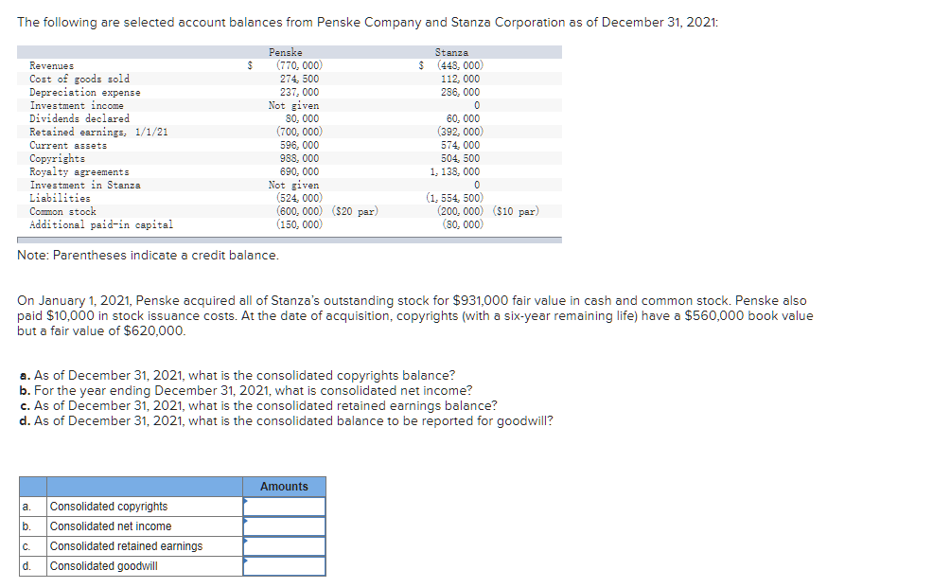Select the 'Consolidated copyrights' row label
Screen dimensions: 950x588
coord(109,507)
